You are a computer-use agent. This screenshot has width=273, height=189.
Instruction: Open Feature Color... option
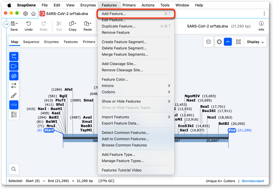click(x=136, y=80)
